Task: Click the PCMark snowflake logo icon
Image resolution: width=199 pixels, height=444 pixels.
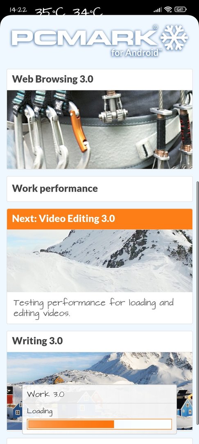Action: pos(174,38)
